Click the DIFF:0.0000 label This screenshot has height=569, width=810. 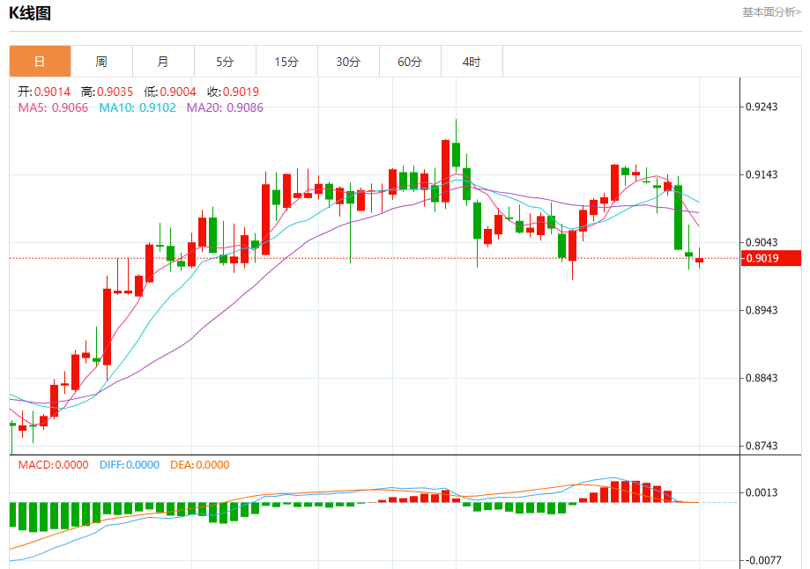[x=130, y=465]
